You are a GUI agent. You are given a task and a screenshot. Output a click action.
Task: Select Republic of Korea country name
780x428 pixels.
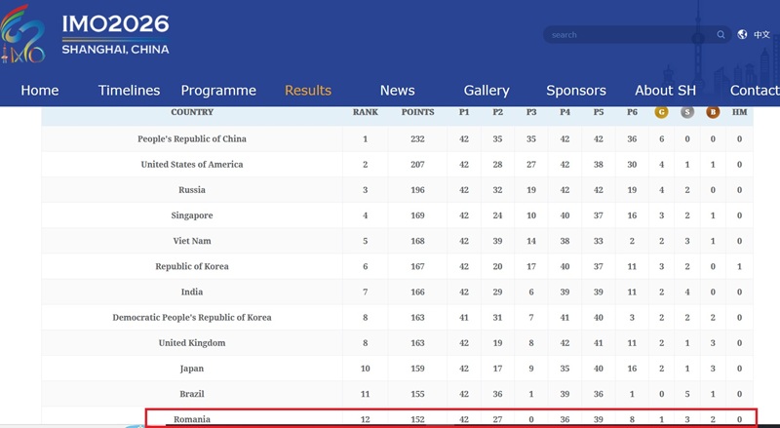click(192, 266)
